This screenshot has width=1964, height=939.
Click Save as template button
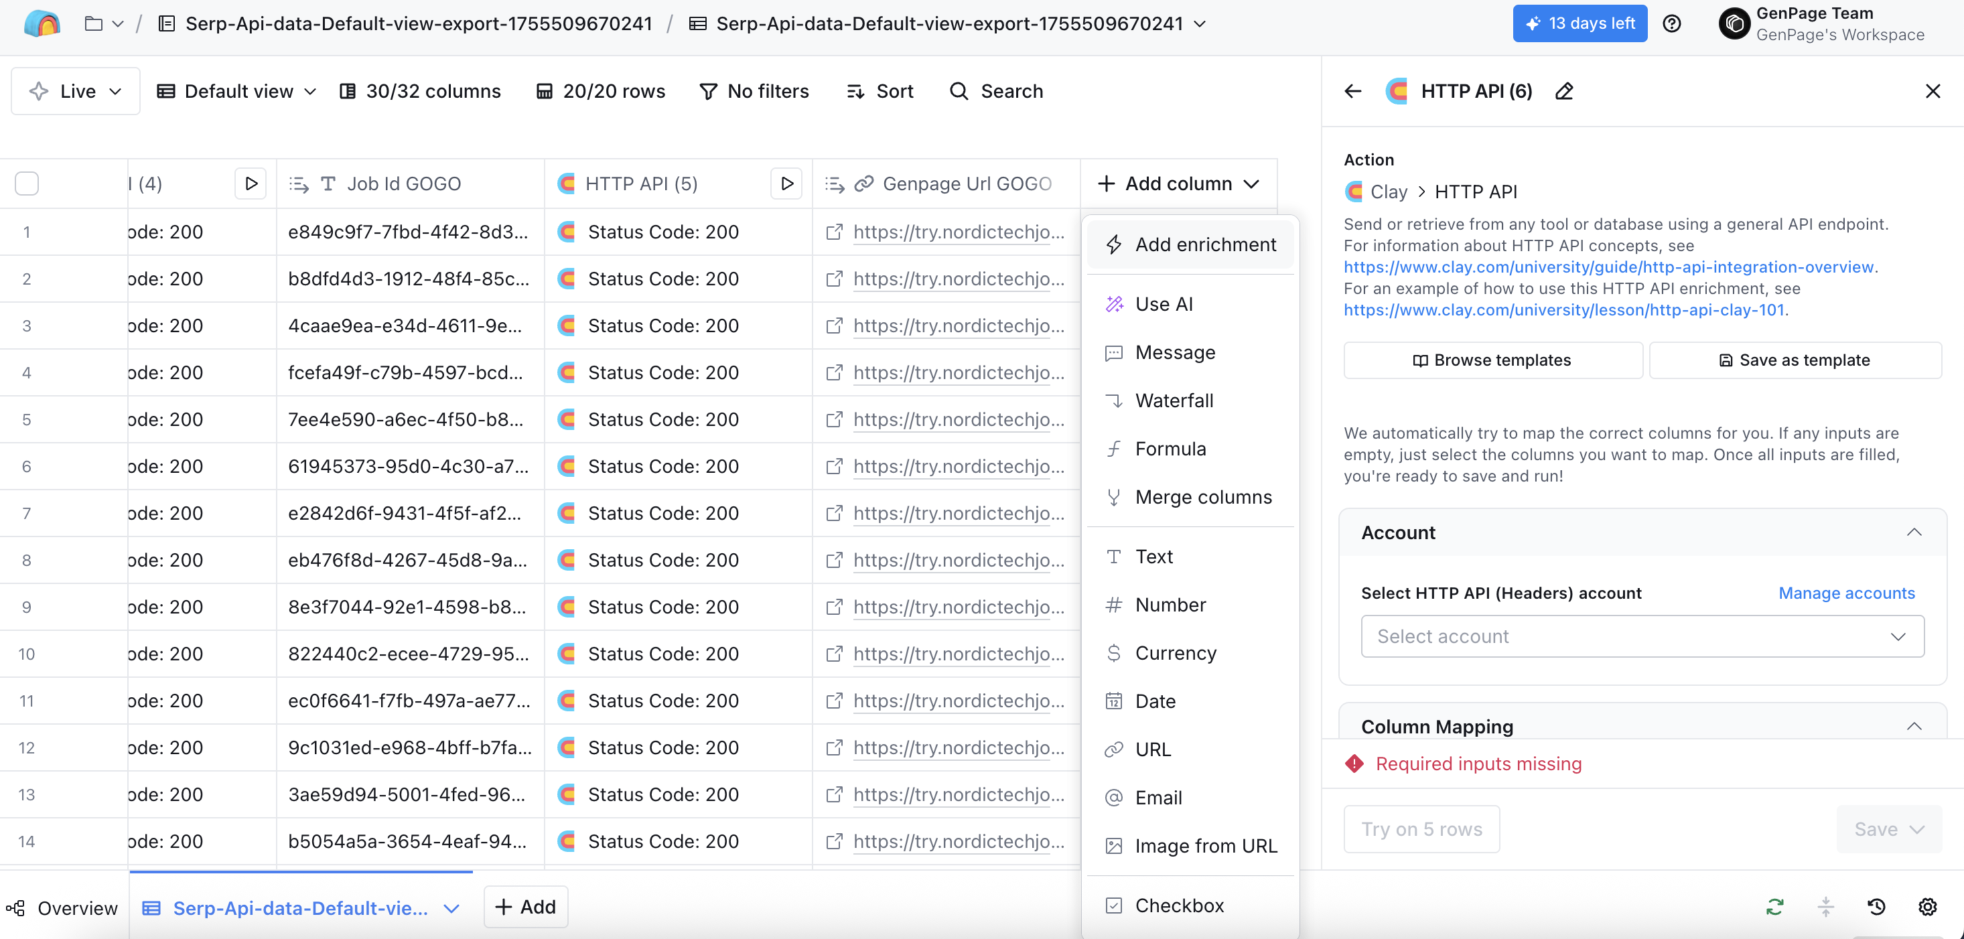[x=1795, y=360]
